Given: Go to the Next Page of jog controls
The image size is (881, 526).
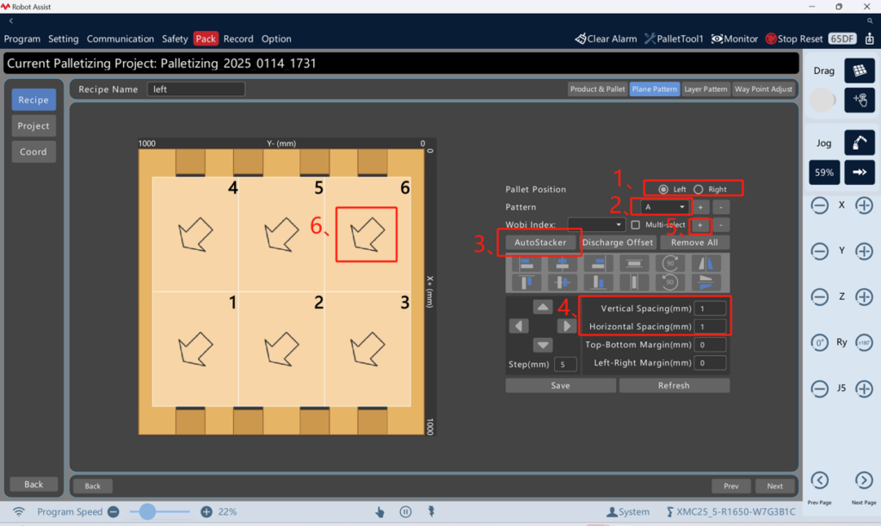Looking at the screenshot, I should pos(864,480).
